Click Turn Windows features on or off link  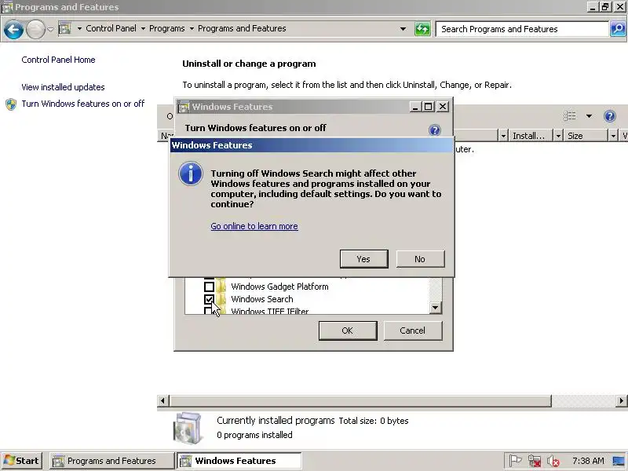(x=83, y=104)
